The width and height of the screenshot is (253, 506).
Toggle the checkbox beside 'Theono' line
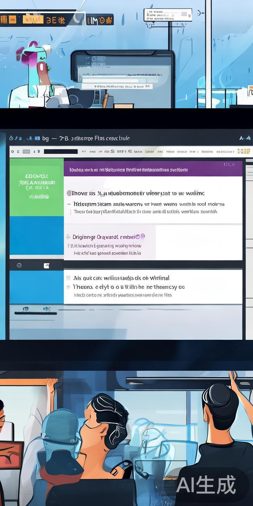pyautogui.click(x=68, y=287)
